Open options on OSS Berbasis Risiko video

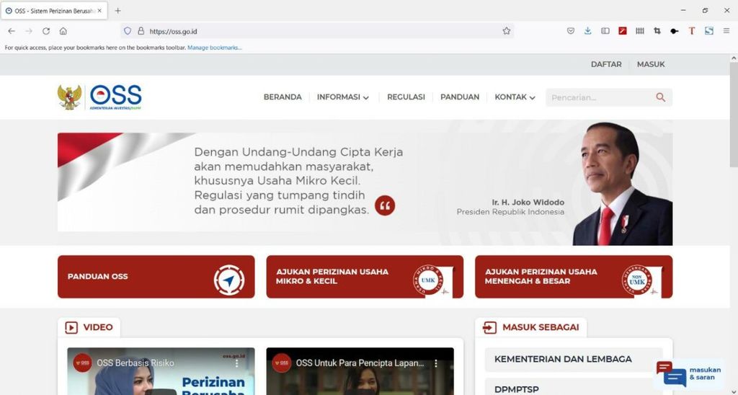pos(236,363)
